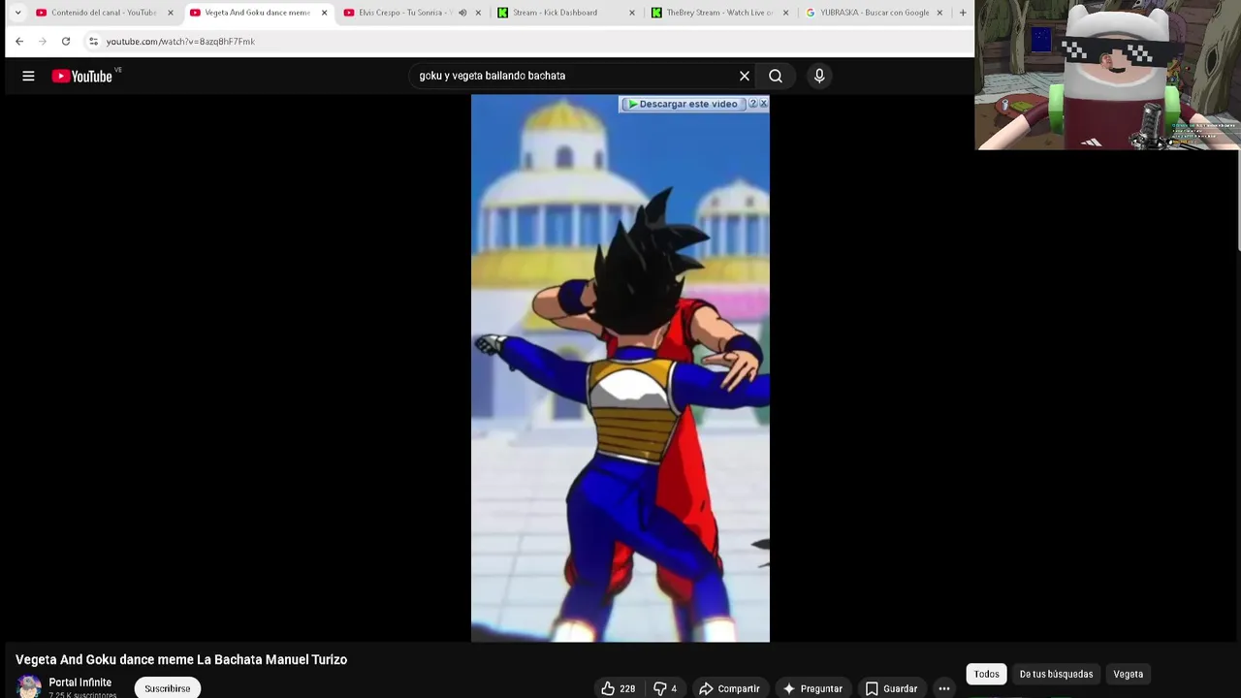Switch to Contenido del canal YouTube tab

click(105, 13)
